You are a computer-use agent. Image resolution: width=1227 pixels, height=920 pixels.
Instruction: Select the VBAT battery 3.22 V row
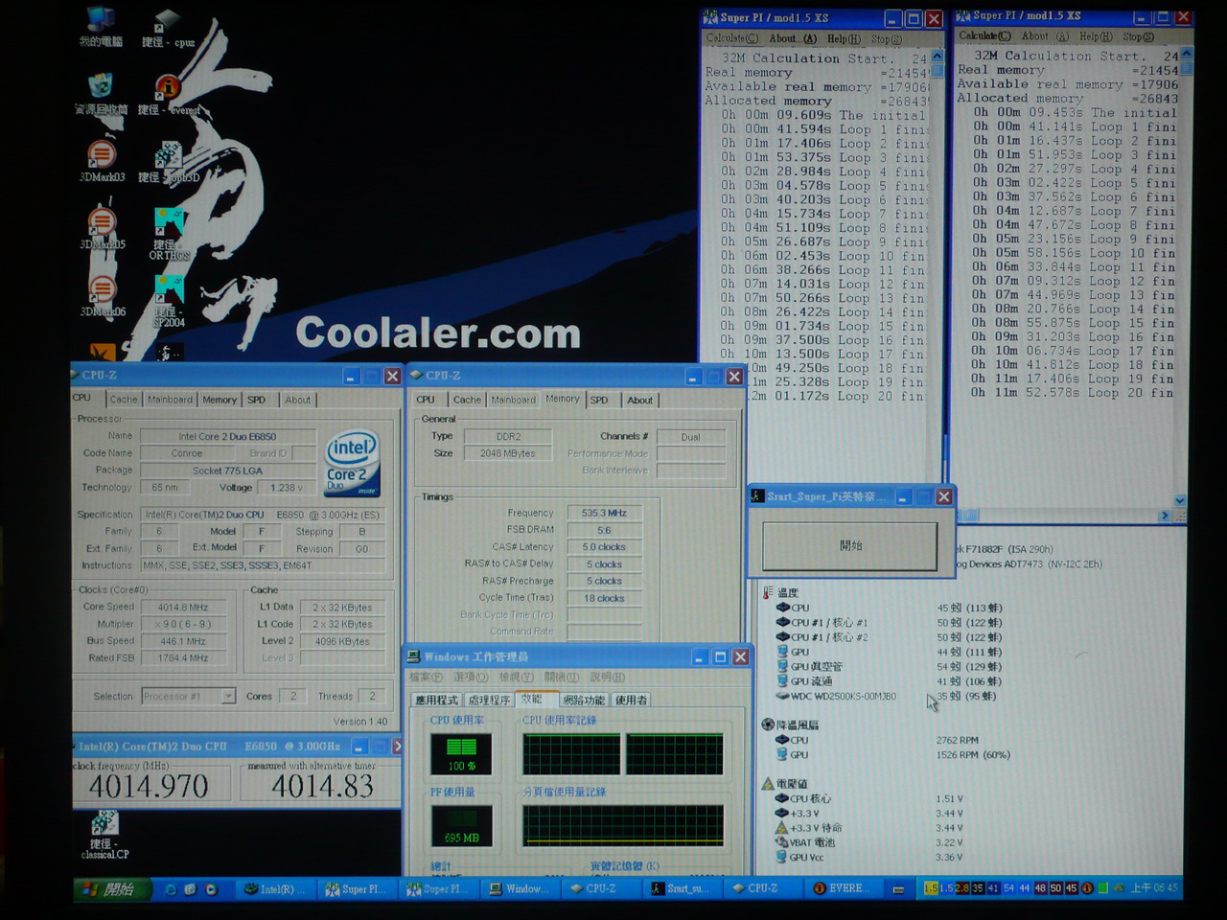click(868, 842)
